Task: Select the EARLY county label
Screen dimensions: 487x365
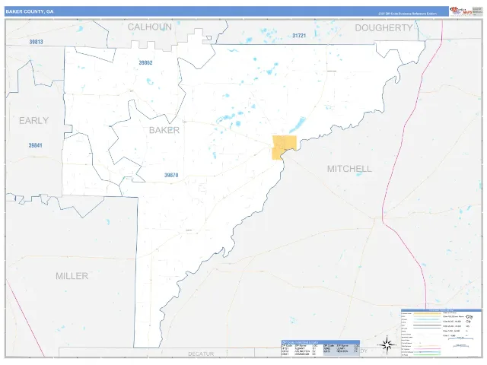Action: point(33,120)
